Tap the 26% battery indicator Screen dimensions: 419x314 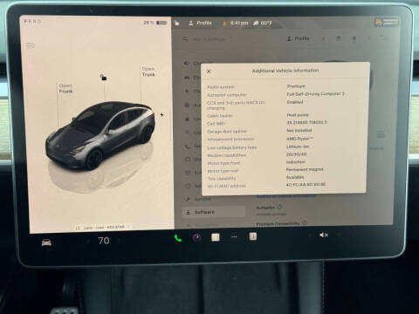tap(155, 23)
